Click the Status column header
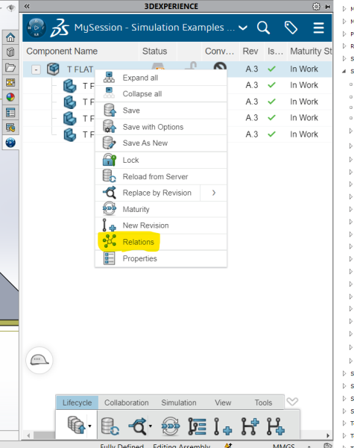 click(x=158, y=52)
